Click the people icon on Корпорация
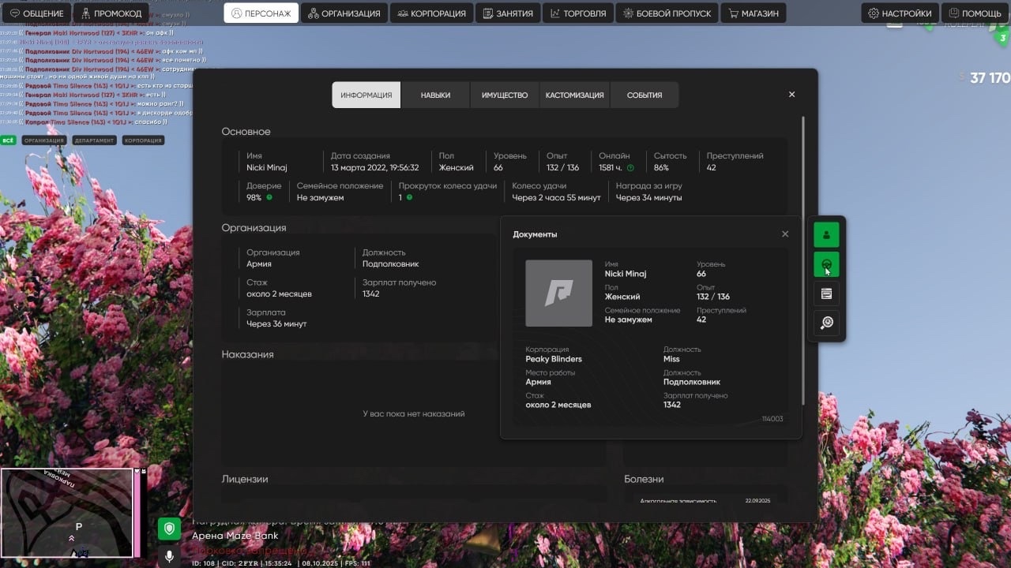 click(x=403, y=13)
